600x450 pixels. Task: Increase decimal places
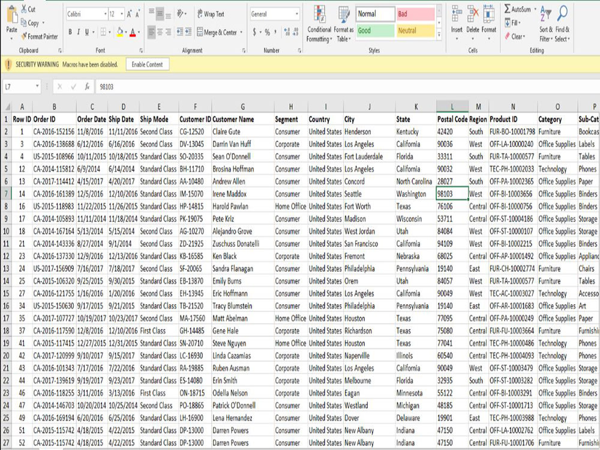287,32
